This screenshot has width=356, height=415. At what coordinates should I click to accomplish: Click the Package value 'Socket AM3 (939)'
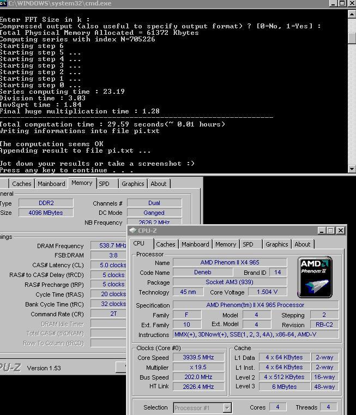coord(230,282)
